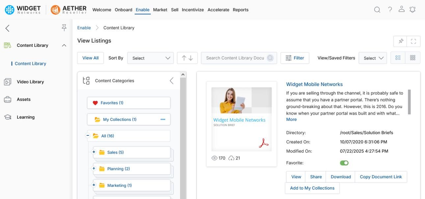Open the user profile icon
Screen dimensions: 425x199
(401, 10)
